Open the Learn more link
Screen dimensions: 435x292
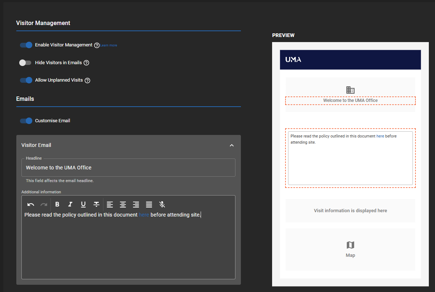[109, 45]
